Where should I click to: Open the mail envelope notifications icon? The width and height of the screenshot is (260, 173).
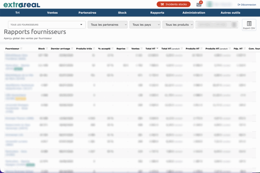(199, 5)
